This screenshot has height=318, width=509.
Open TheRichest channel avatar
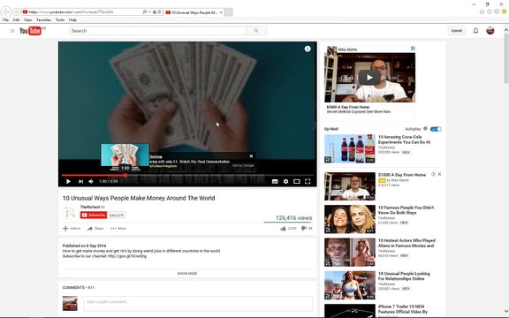pos(70,213)
